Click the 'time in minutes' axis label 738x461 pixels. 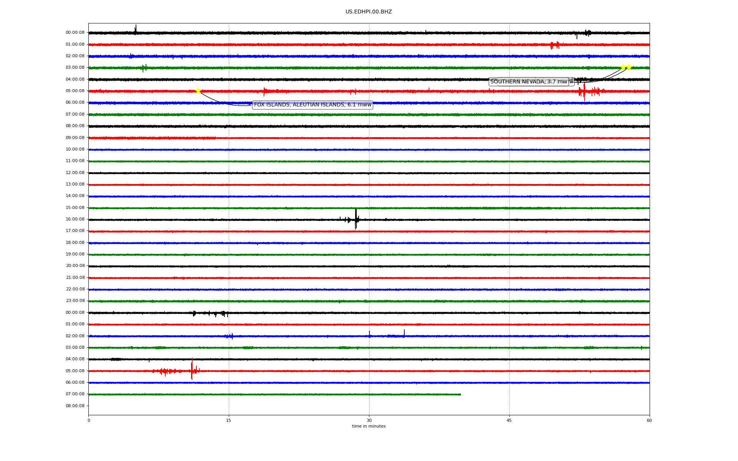pyautogui.click(x=369, y=426)
